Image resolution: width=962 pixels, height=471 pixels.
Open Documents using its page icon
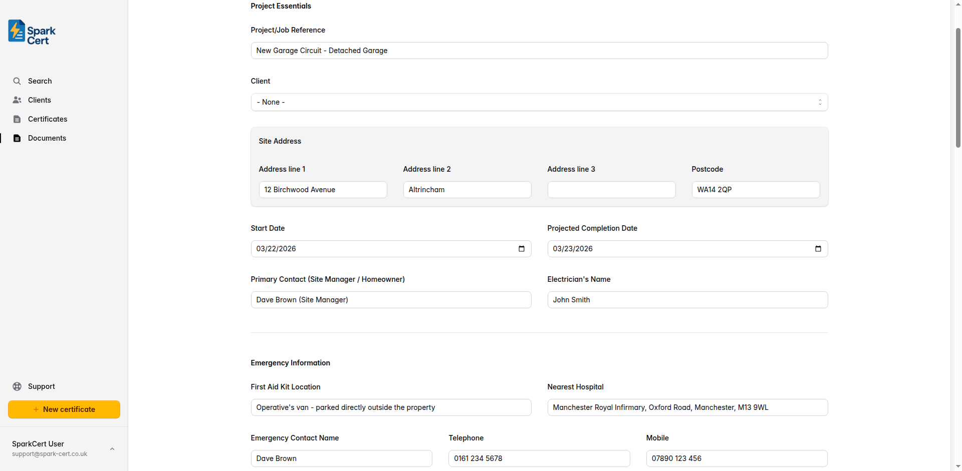pos(17,138)
